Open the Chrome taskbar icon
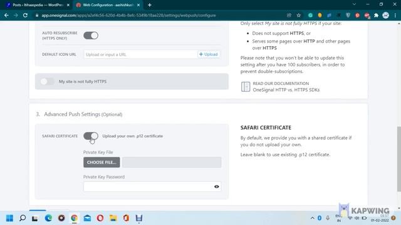 click(x=74, y=218)
